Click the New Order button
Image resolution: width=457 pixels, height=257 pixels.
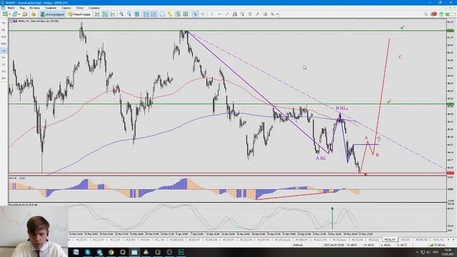coord(79,14)
